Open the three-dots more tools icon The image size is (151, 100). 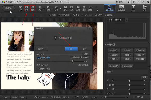(x=96, y=7)
